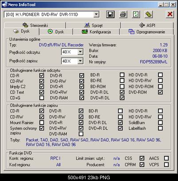Image resolution: width=178 pixels, height=181 pixels.
Task: Switch to the ASPI tab
Action: coord(147,25)
